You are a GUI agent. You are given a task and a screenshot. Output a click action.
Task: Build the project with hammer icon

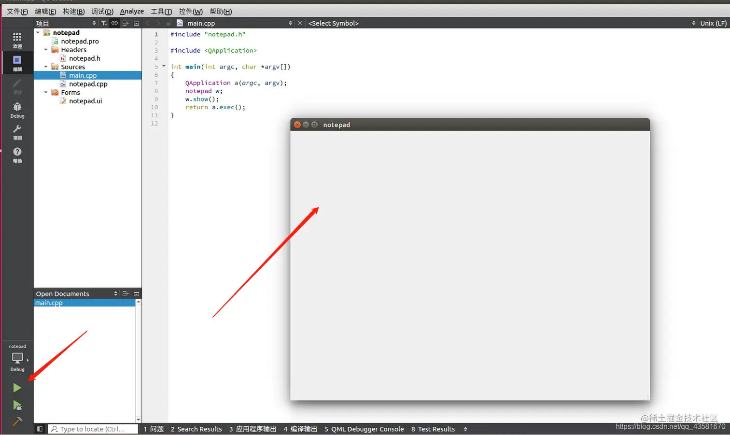pos(17,421)
